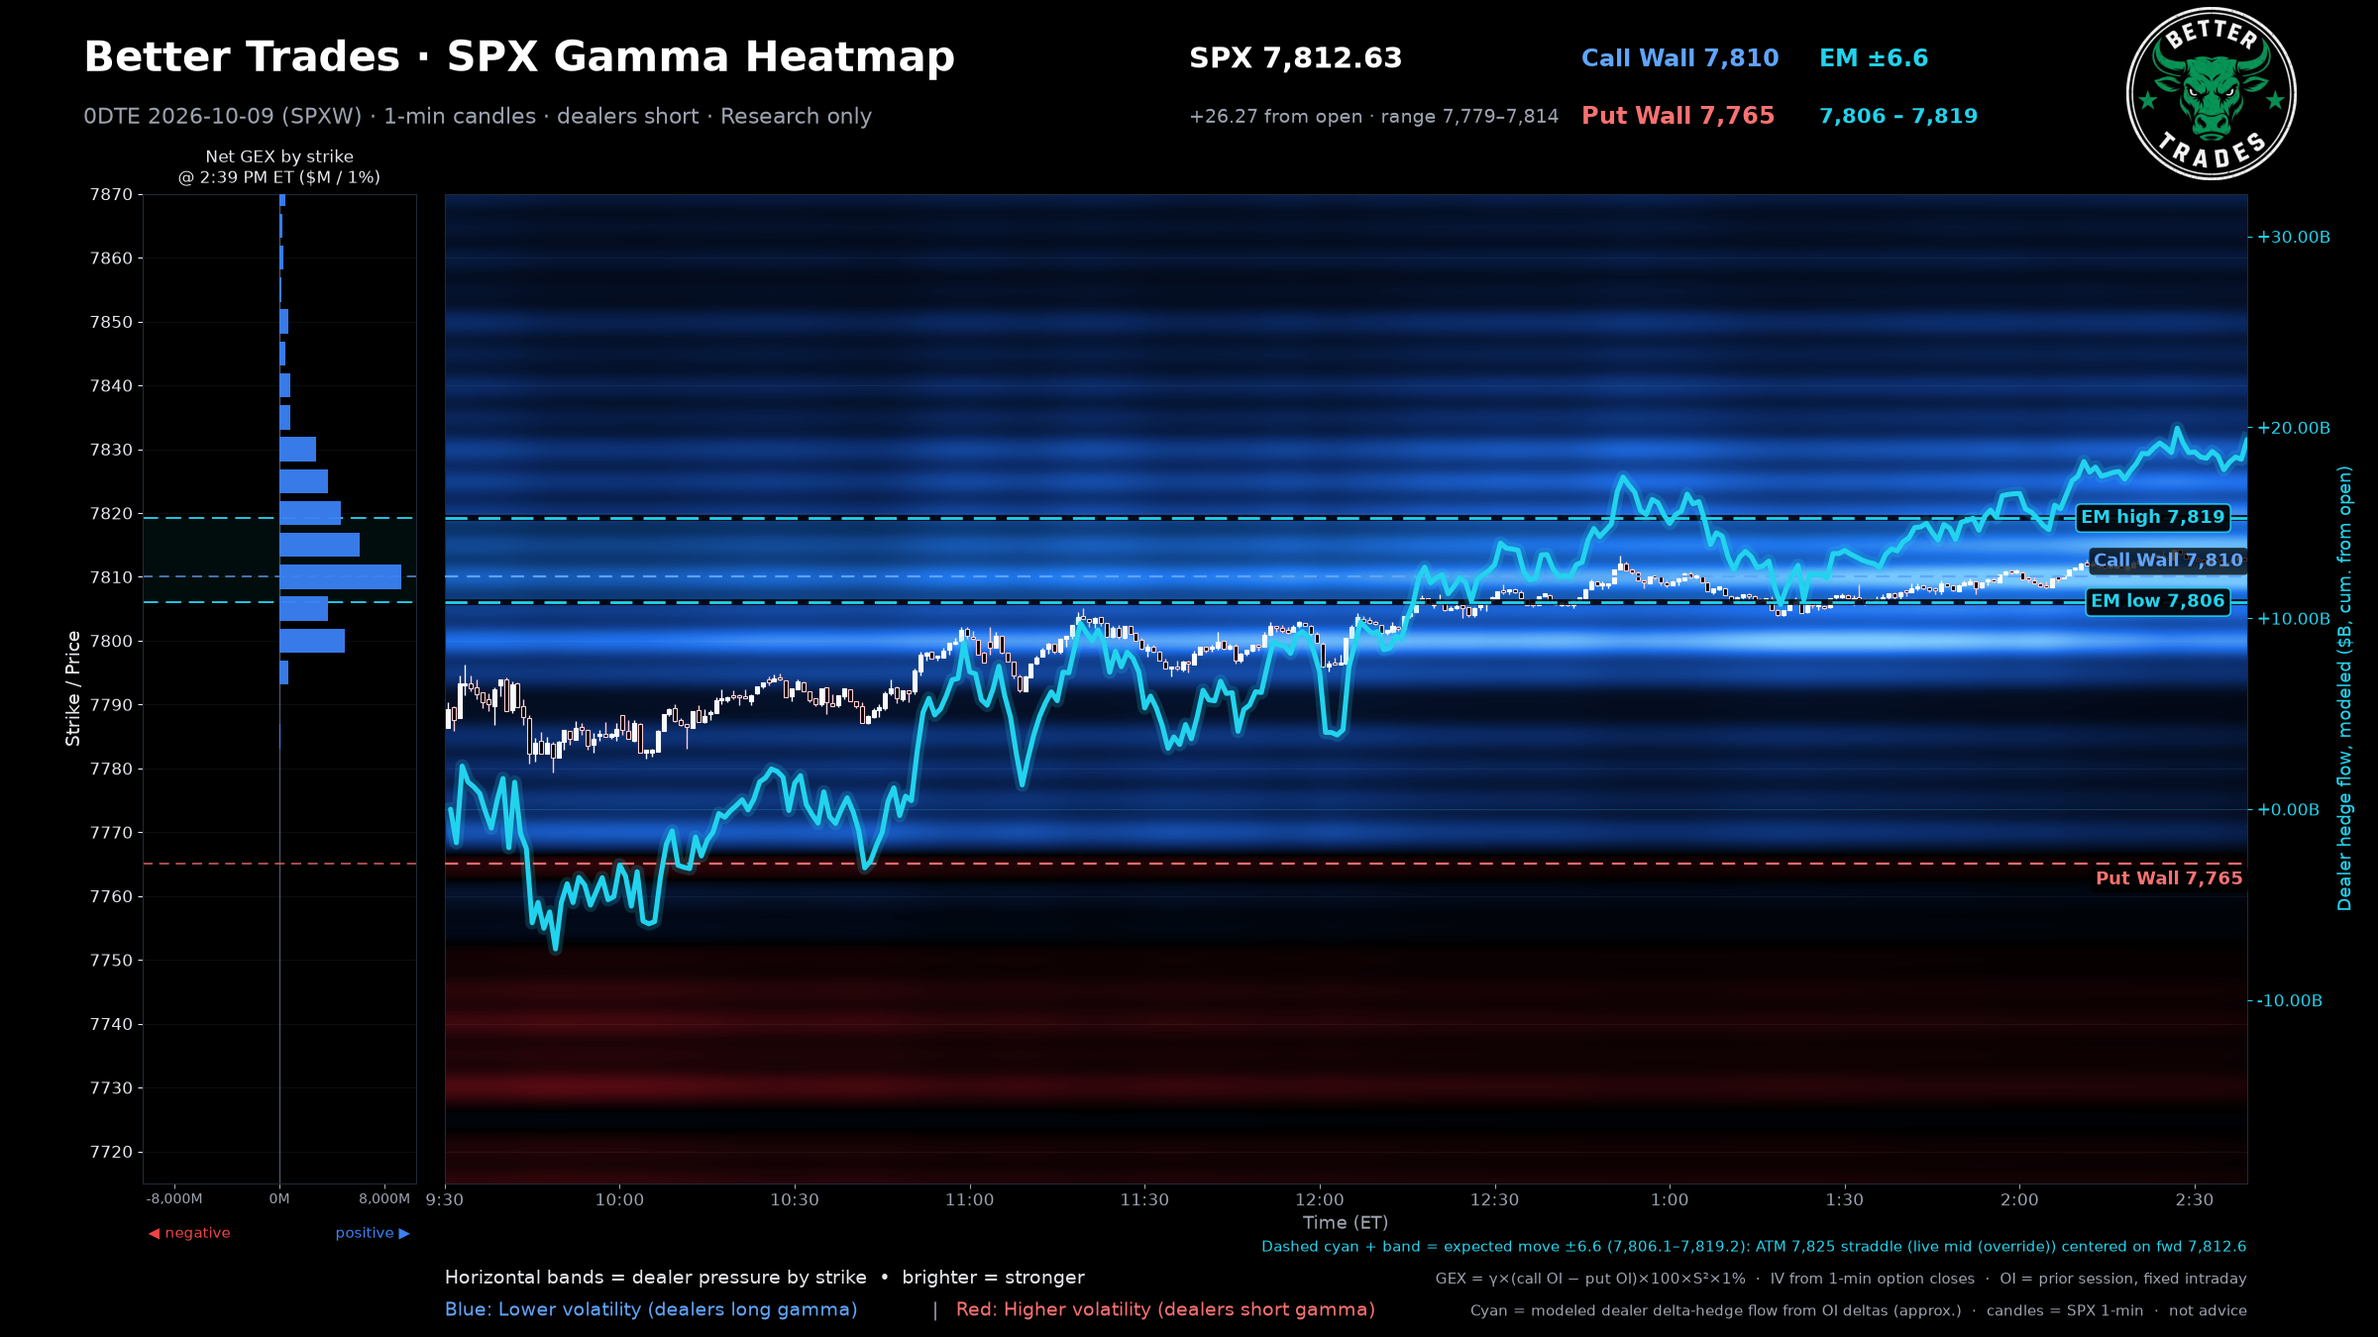Image resolution: width=2378 pixels, height=1337 pixels.
Task: Click the +20.00B flow axis label
Action: click(x=2294, y=428)
